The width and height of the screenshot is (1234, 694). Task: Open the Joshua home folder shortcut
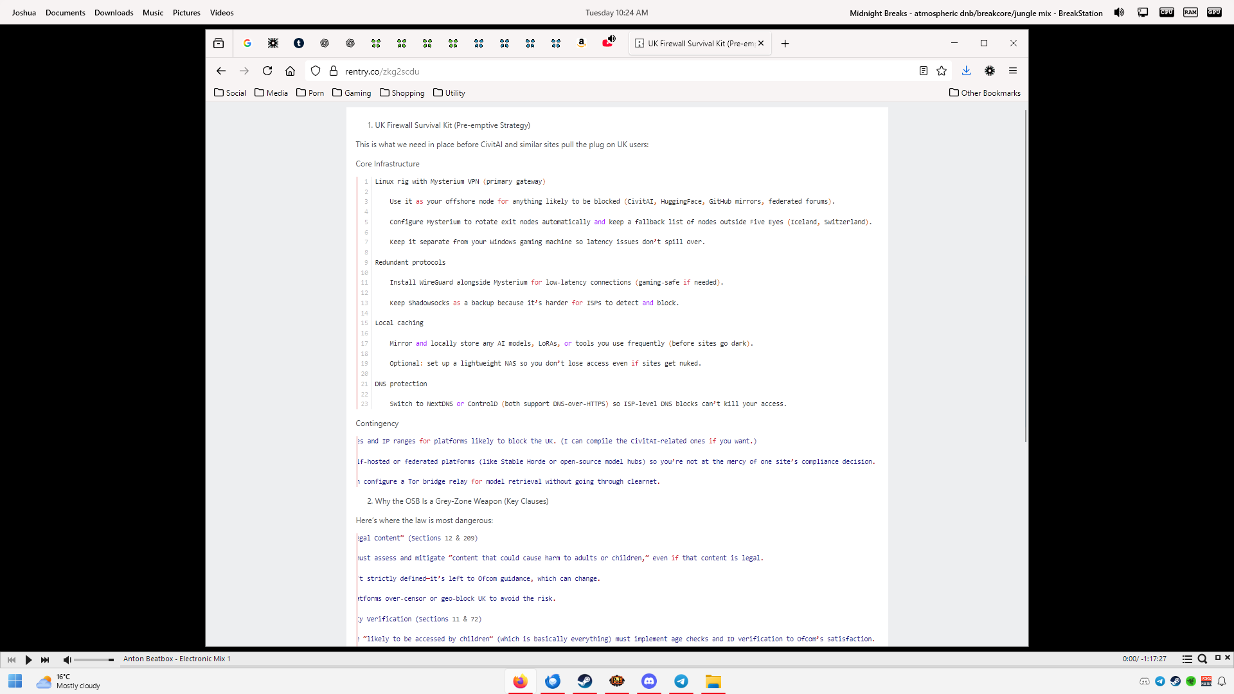click(x=24, y=12)
